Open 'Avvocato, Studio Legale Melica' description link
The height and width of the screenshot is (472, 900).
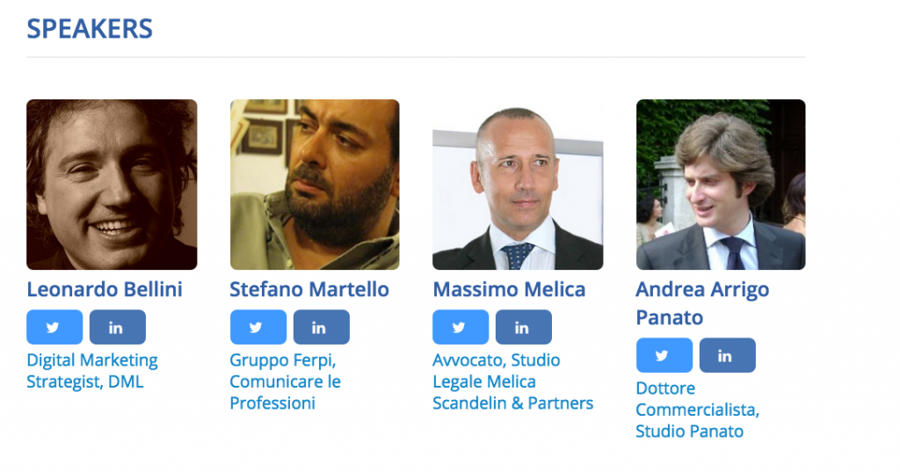click(513, 381)
